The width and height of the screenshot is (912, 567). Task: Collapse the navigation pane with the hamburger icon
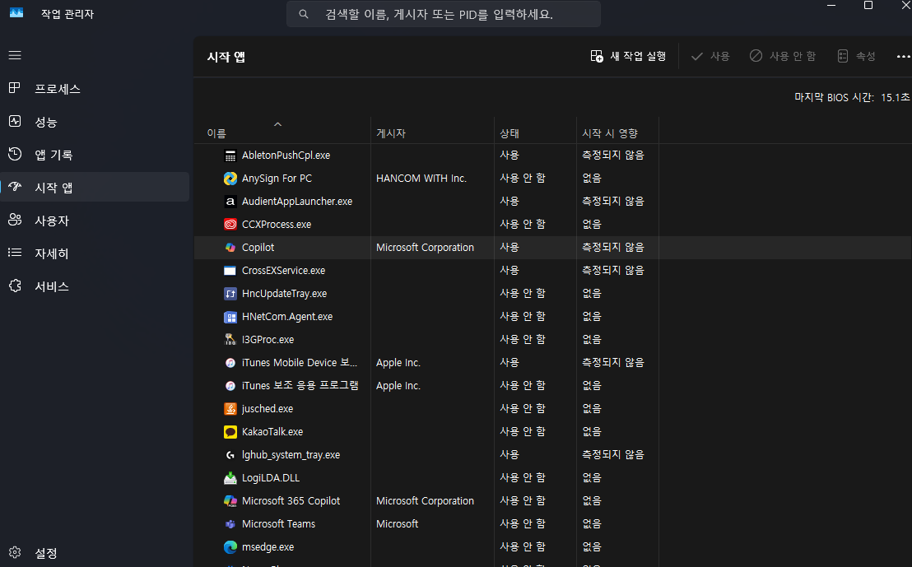point(15,55)
